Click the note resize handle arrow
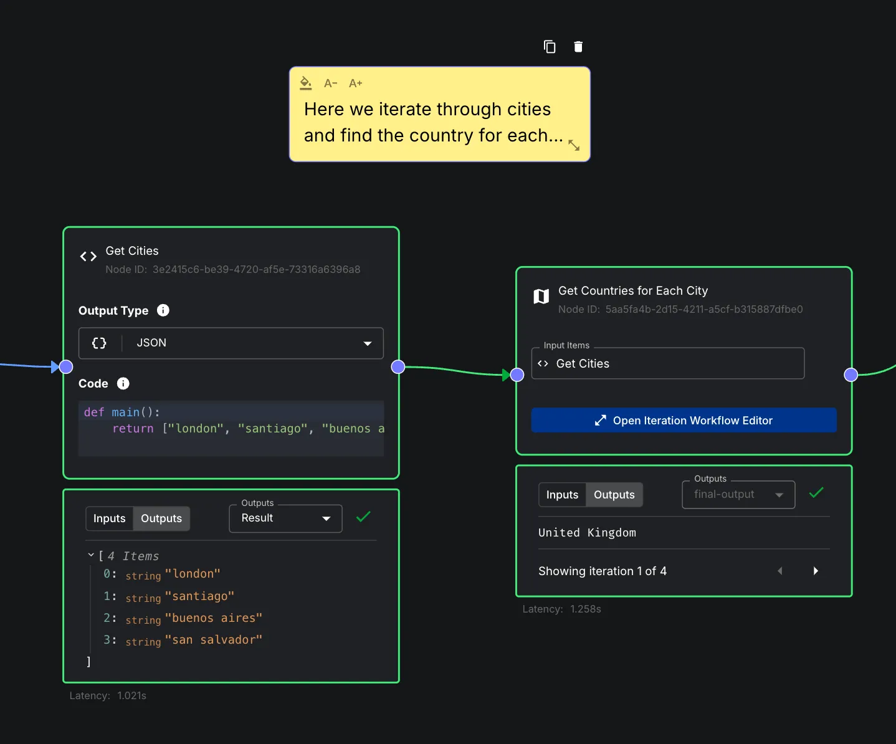896x744 pixels. click(574, 145)
